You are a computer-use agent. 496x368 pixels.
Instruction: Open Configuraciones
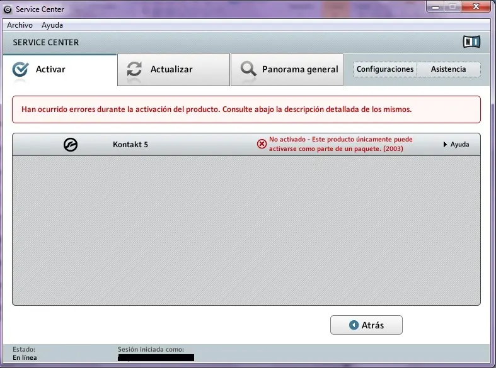click(x=385, y=69)
